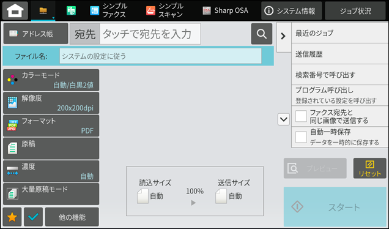Switch to シンプルファクス mode
Screen dimensions: 389x229
click(108, 10)
